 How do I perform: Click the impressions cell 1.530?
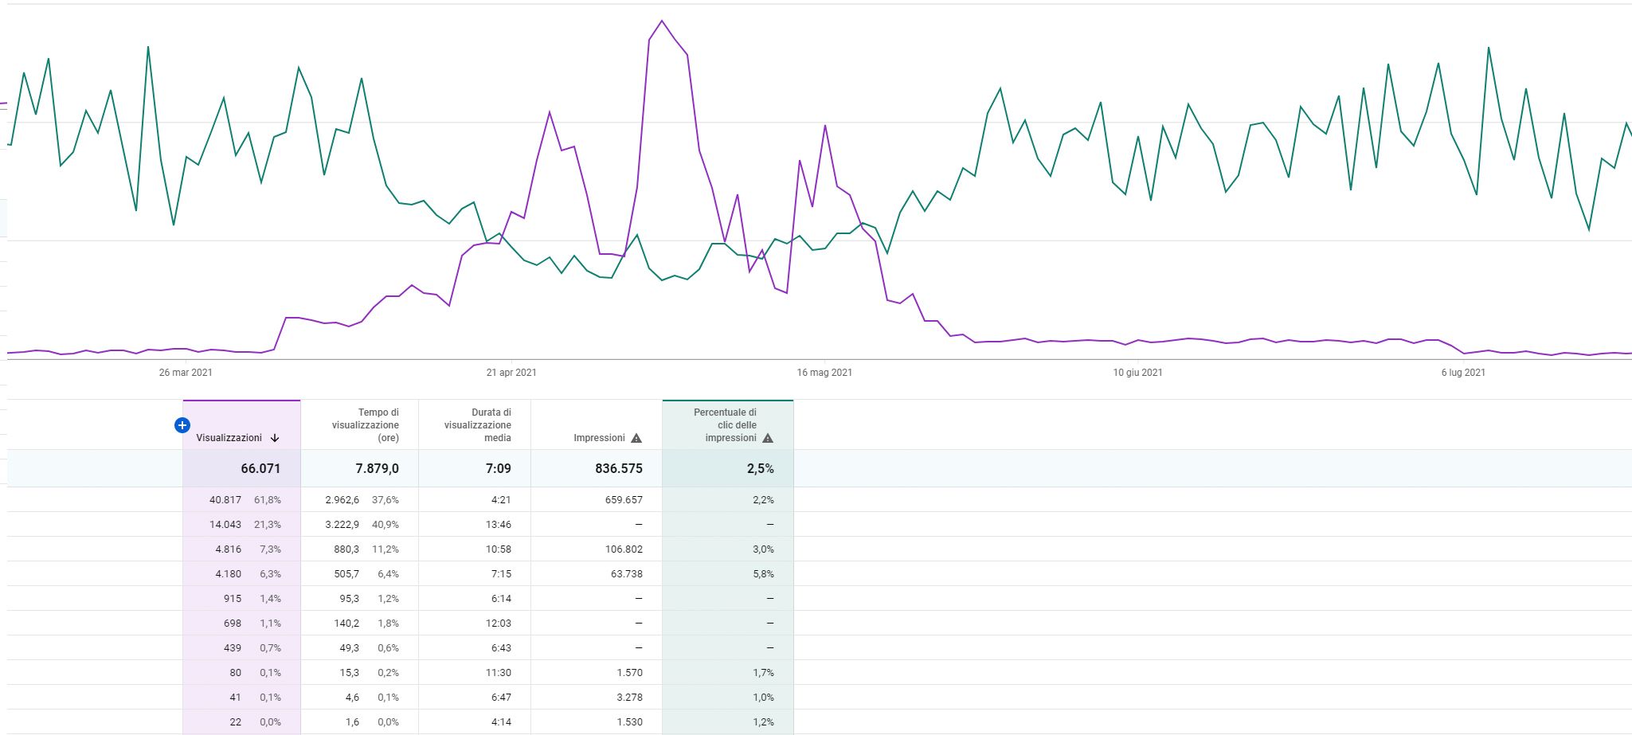coord(629,721)
